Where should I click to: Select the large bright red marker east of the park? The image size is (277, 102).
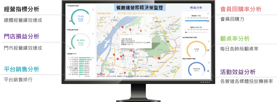[159, 58]
